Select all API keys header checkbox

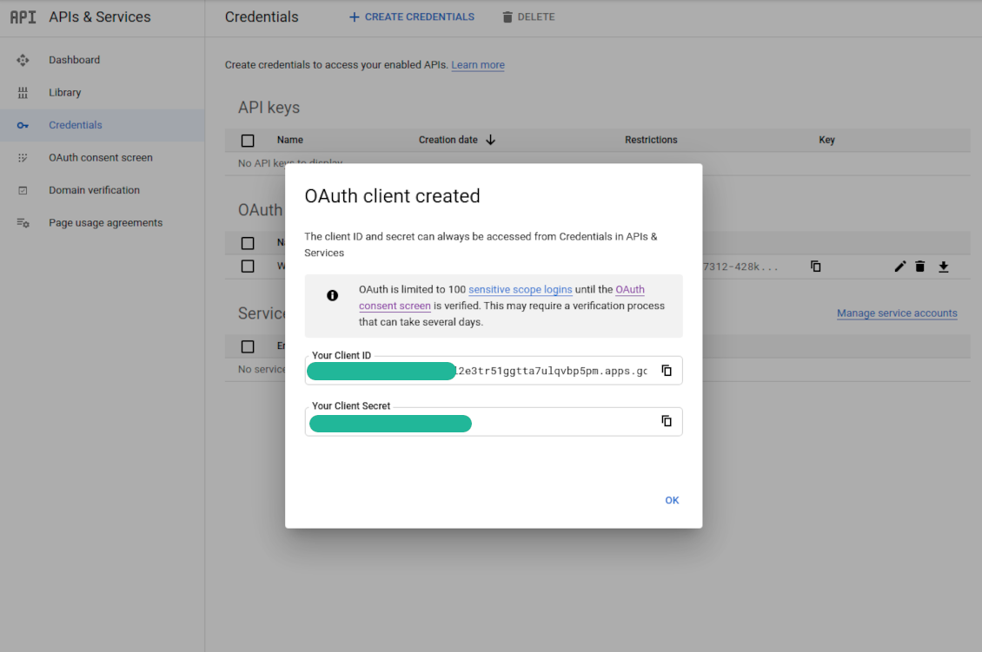tap(248, 141)
